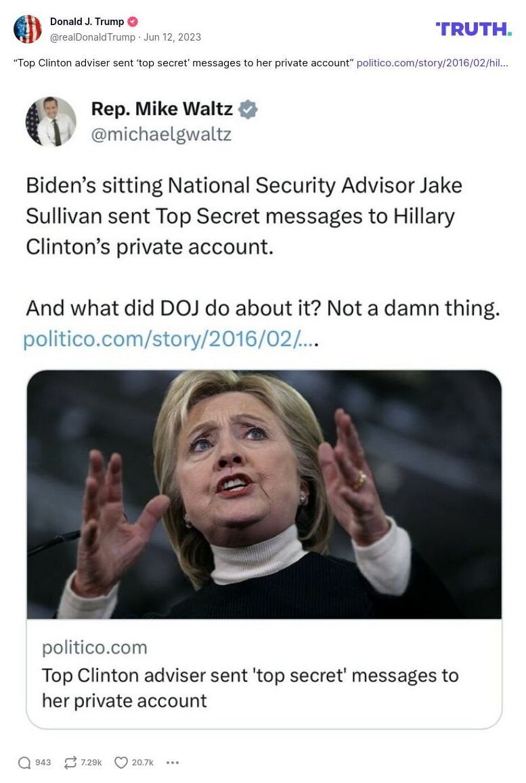Click the 943 reply count
This screenshot has width=526, height=783.
(43, 763)
